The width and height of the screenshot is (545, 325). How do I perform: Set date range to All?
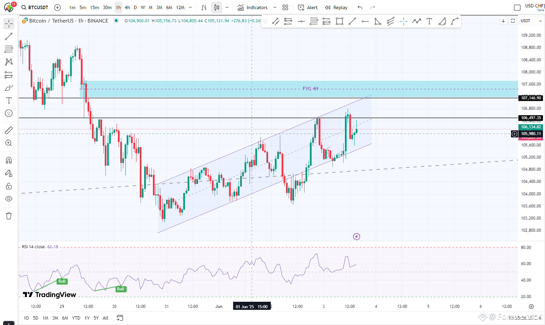[105, 318]
